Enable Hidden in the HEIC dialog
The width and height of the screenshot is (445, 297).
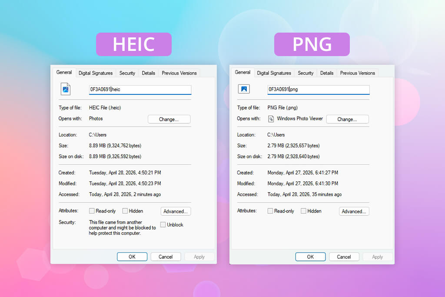coord(125,211)
